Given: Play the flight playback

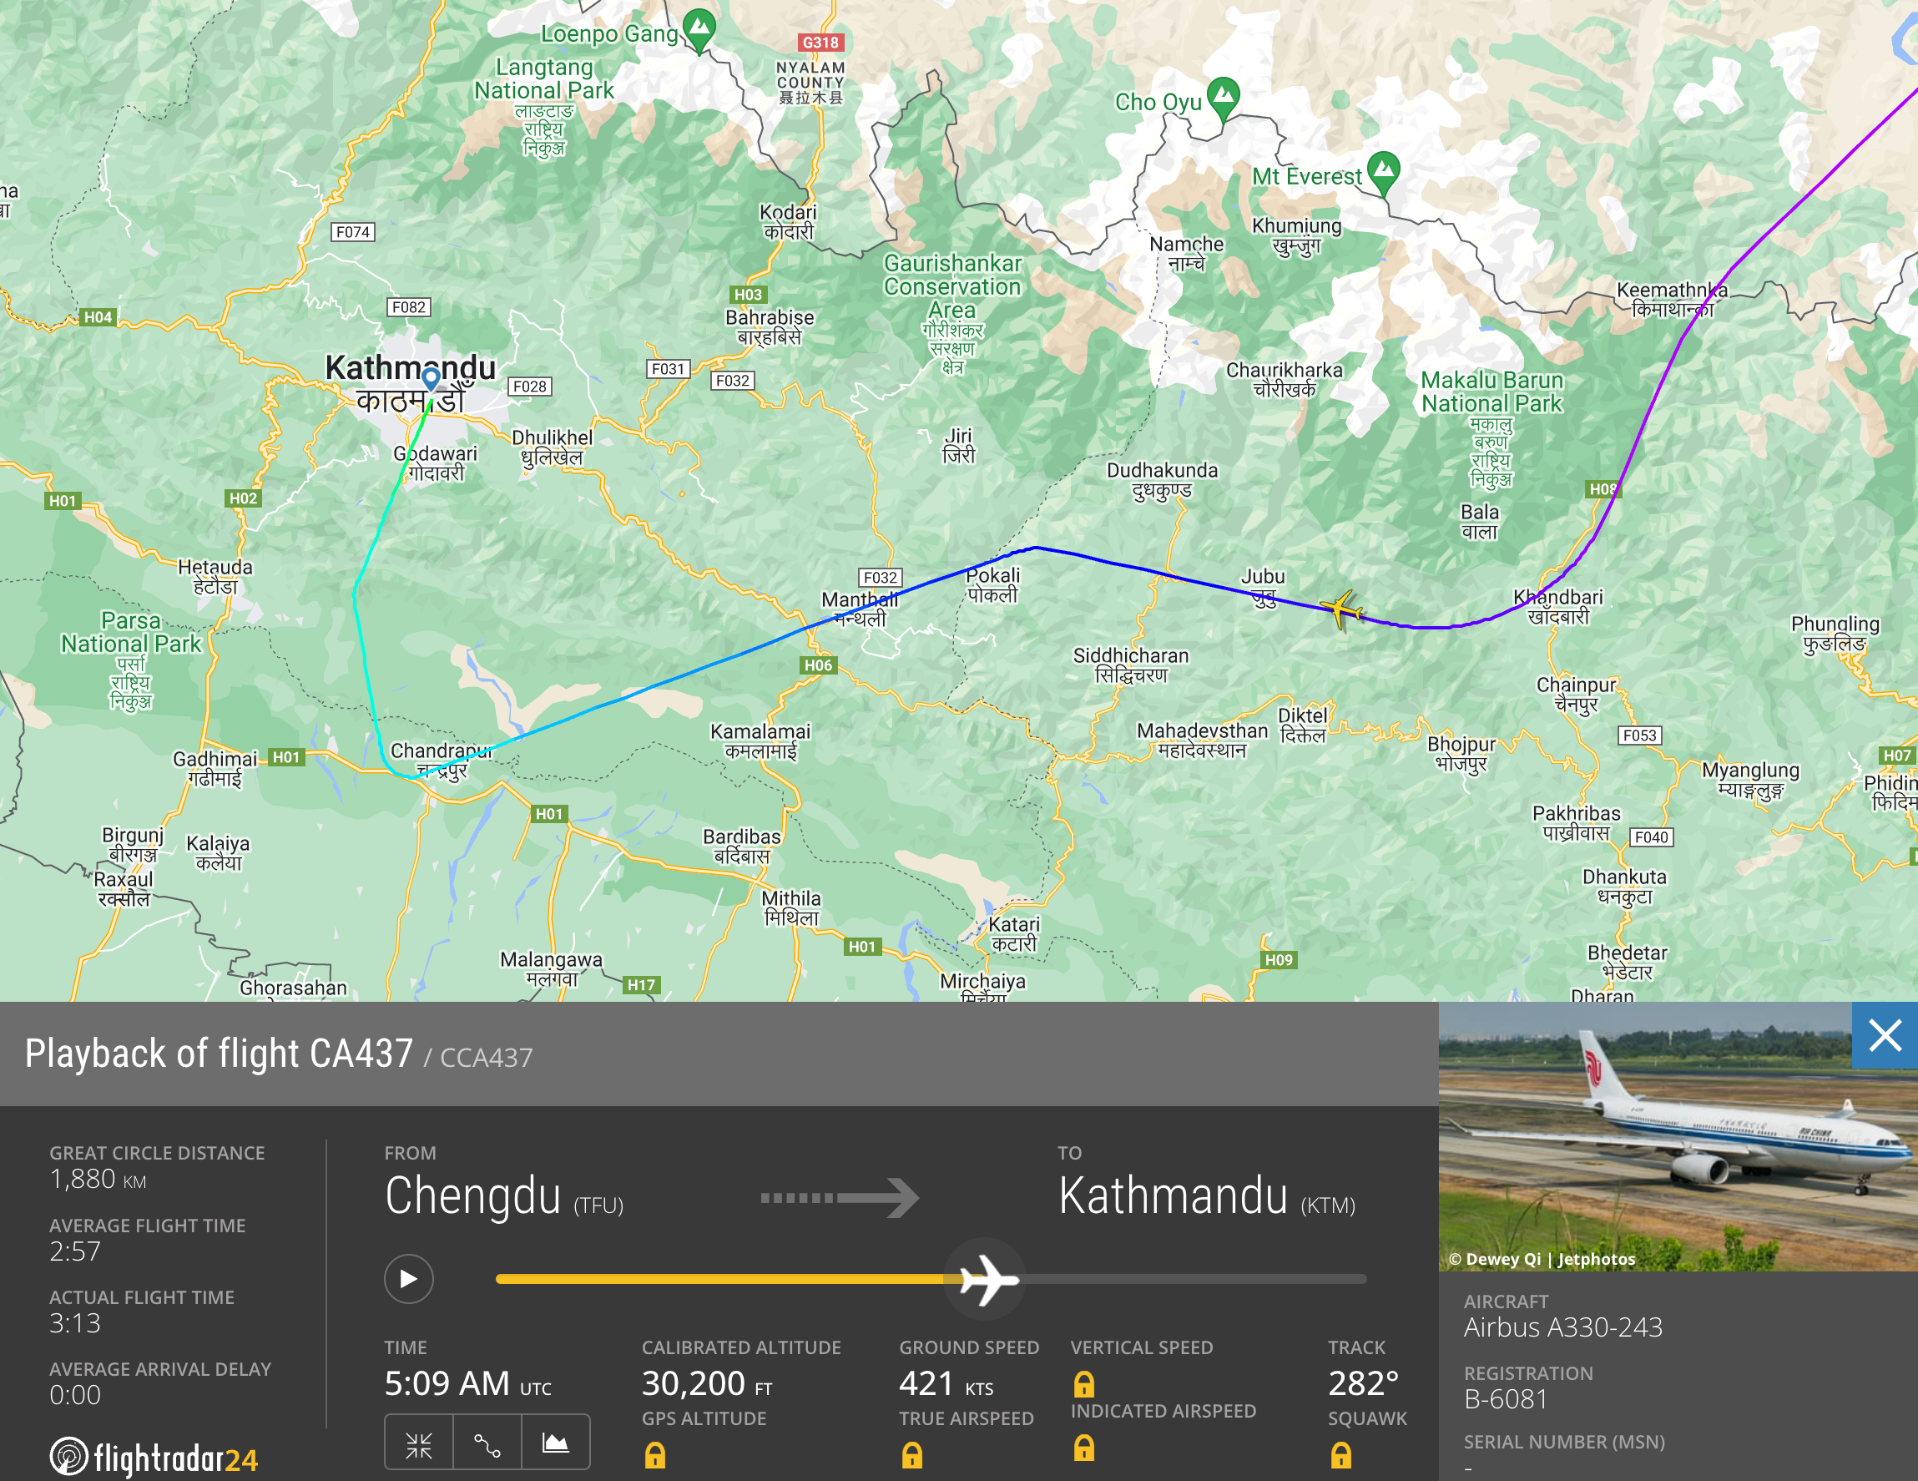Looking at the screenshot, I should [x=408, y=1279].
